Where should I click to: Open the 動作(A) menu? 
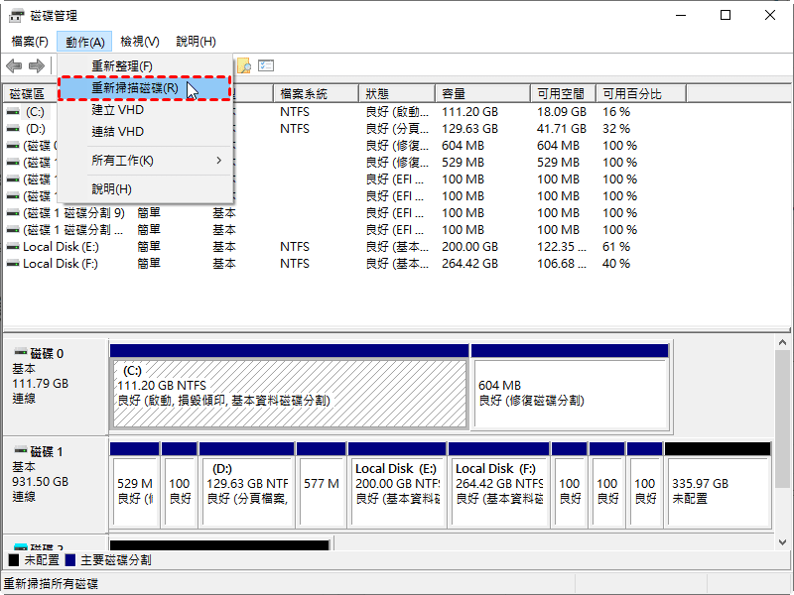pos(84,42)
